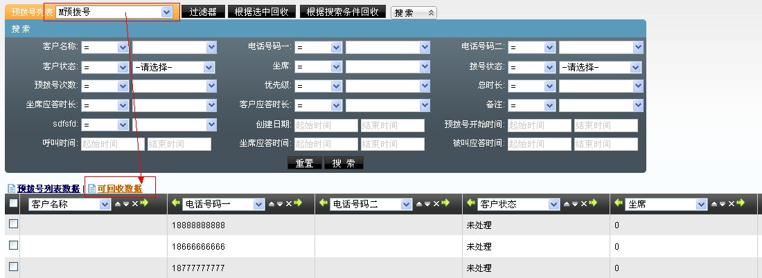This screenshot has width=762, height=278.
Task: Click sort ascending icon in 客户状态 column
Action: pos(567,204)
